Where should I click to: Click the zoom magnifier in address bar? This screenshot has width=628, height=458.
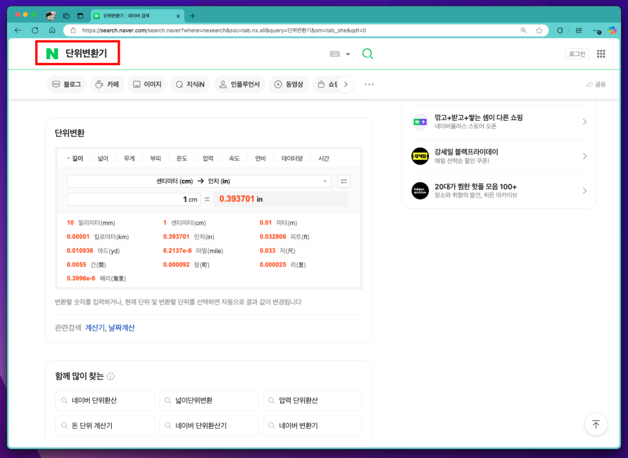(523, 31)
